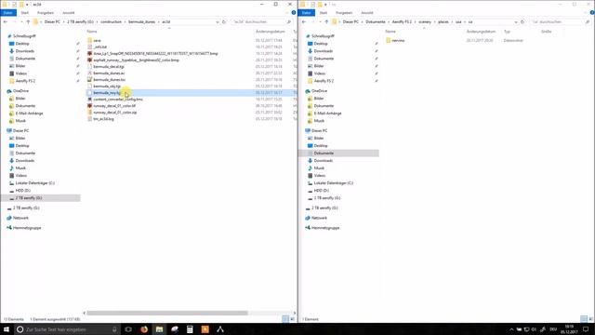Click the left window's horizontal scrollbar
This screenshot has width=595, height=335.
167,313
